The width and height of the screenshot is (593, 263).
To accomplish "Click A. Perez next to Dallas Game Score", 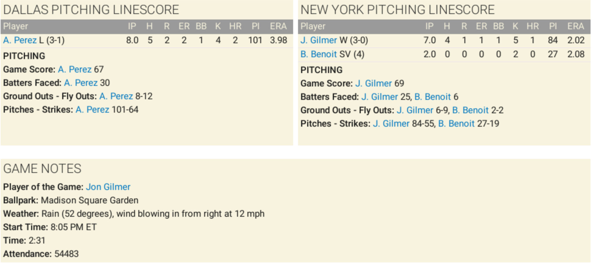I will tap(75, 69).
